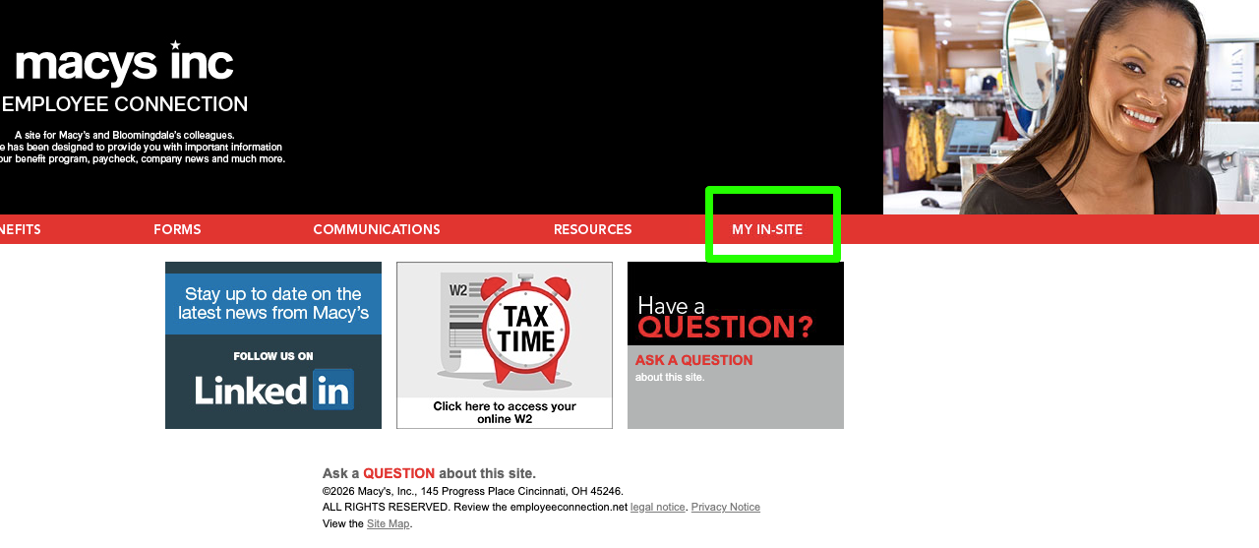The width and height of the screenshot is (1259, 548).
Task: Open the Resources menu
Action: 593,229
